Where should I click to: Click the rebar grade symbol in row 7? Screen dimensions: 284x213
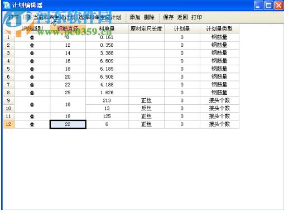32,85
